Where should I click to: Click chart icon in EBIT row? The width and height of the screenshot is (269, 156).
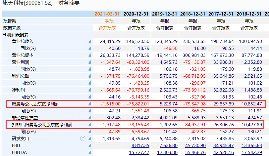pyautogui.click(x=89, y=145)
